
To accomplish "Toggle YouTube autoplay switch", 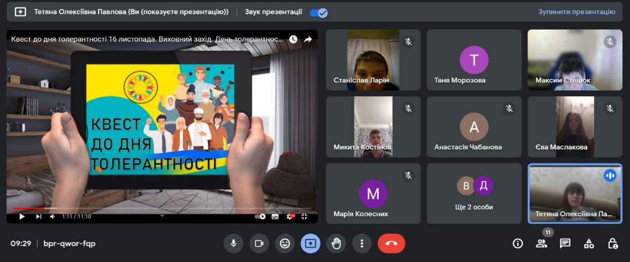I will 260,216.
